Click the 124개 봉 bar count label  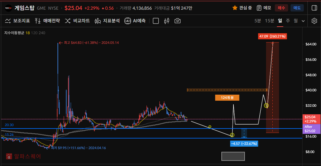(x=227, y=98)
